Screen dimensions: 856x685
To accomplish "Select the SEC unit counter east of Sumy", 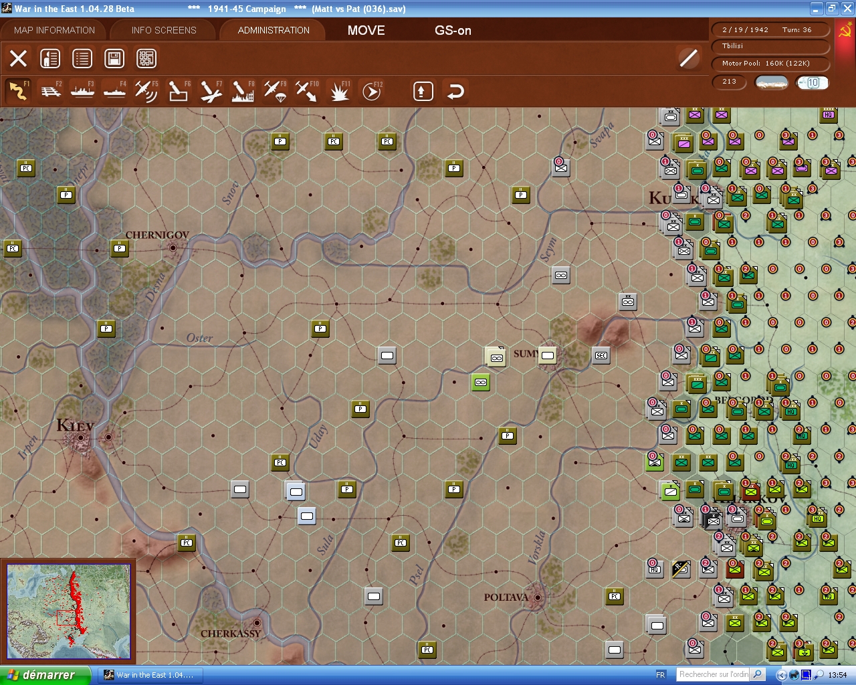I will (601, 355).
